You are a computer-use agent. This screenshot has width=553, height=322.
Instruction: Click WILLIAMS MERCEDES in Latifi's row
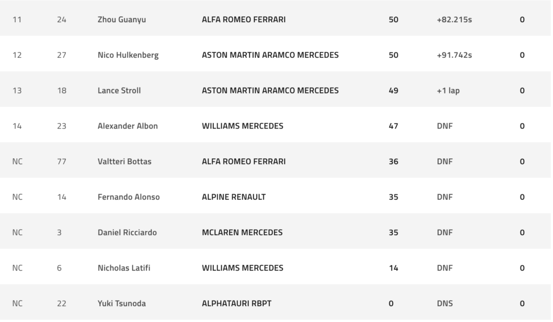pyautogui.click(x=242, y=268)
